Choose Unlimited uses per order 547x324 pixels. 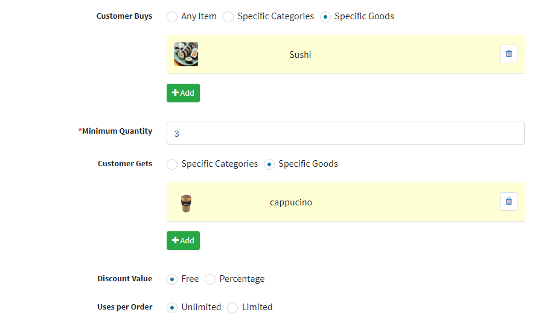[172, 308]
